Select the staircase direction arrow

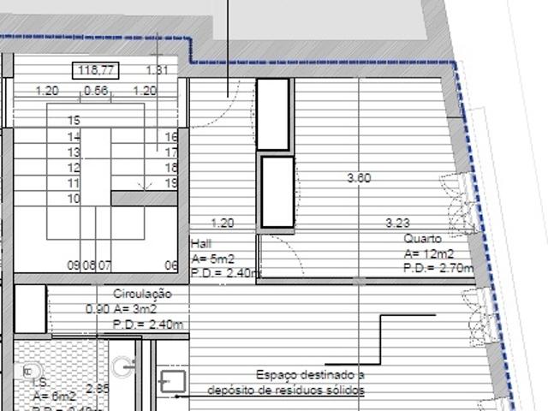point(146,183)
